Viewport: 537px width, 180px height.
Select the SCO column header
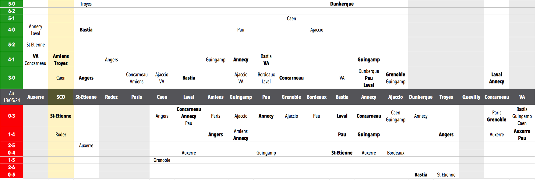tap(61, 97)
